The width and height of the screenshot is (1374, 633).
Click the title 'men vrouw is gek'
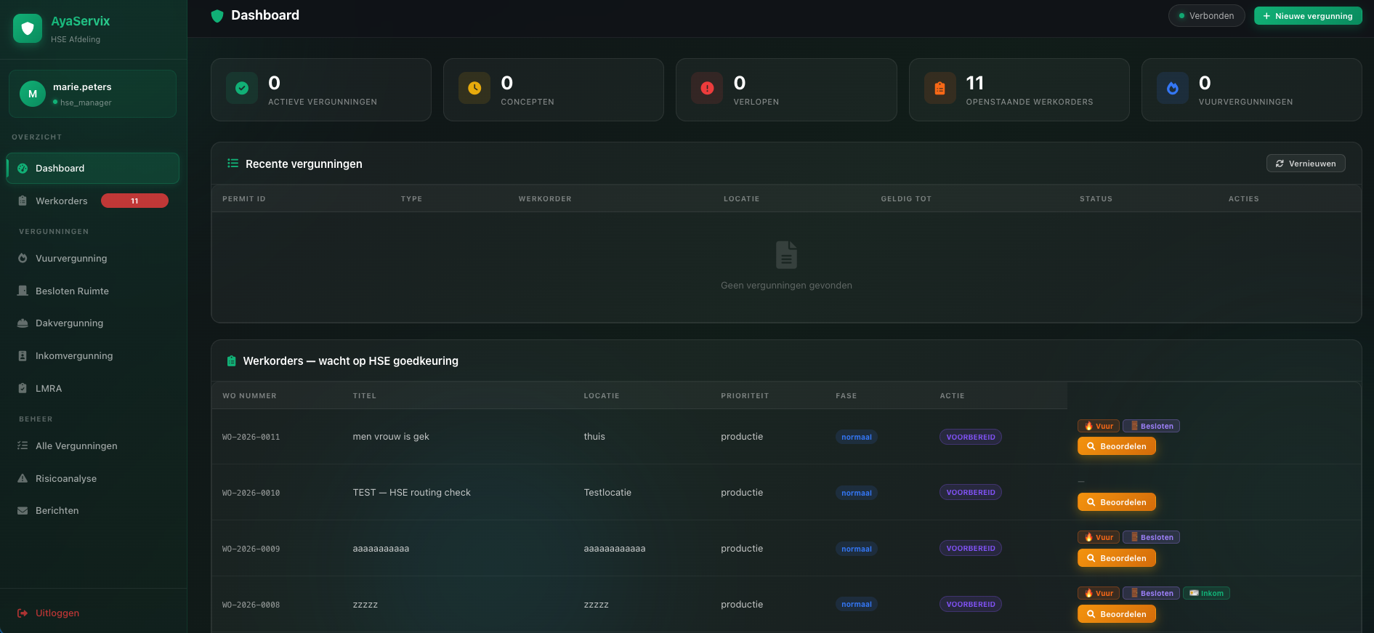(391, 437)
